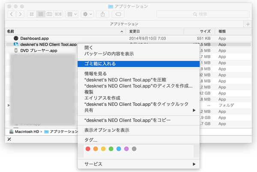Apply the green tag color
Viewport: 257px width, 172px height.
click(x=111, y=149)
